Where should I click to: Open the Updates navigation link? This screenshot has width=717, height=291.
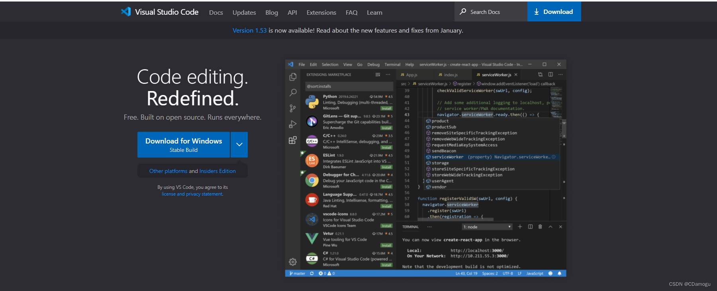(244, 12)
